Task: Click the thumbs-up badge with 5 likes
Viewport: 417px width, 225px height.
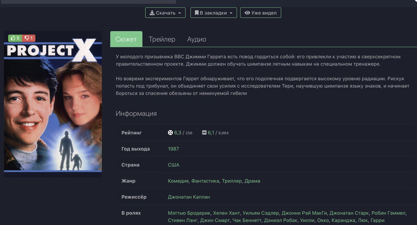Action: pyautogui.click(x=15, y=38)
